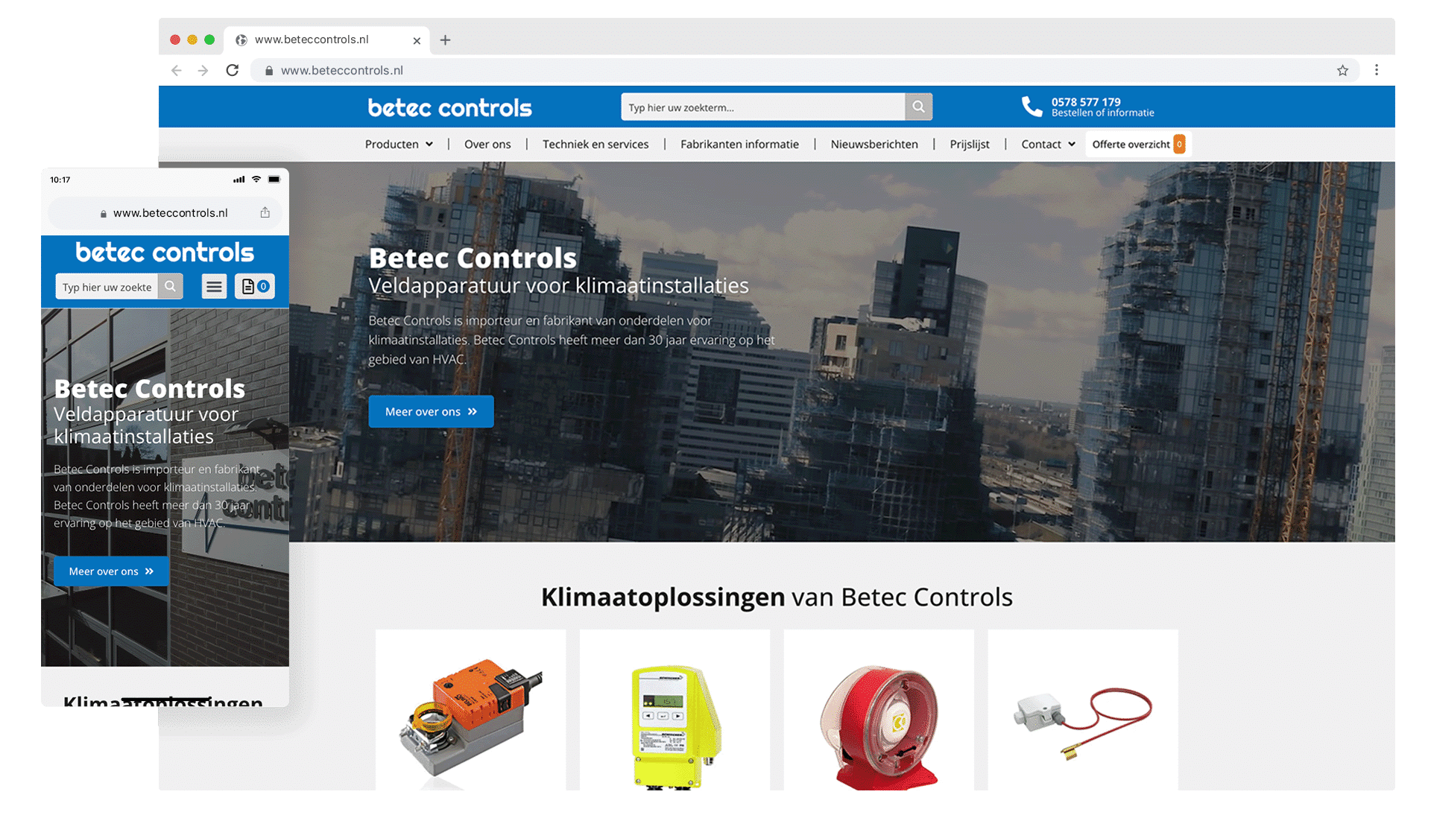This screenshot has height=818, width=1431.
Task: Open the Prijslijst page
Action: [969, 145]
